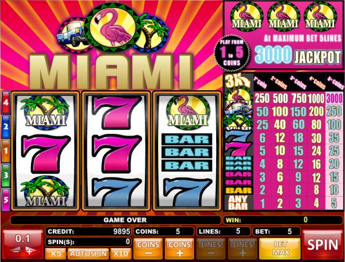Select payline 3 green indicator
The image size is (345, 262).
[6, 175]
